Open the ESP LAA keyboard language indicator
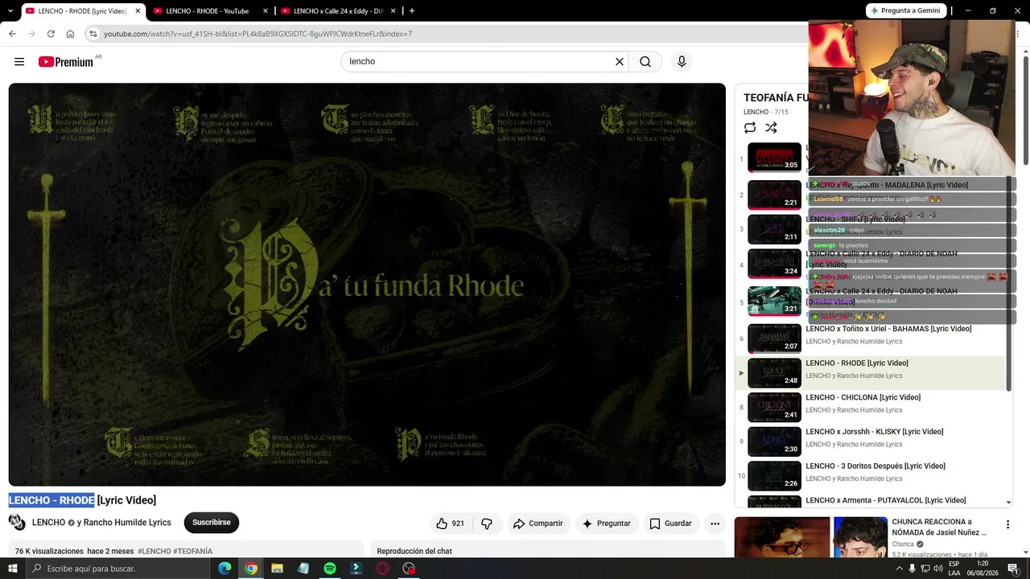Image resolution: width=1030 pixels, height=579 pixels. point(954,569)
